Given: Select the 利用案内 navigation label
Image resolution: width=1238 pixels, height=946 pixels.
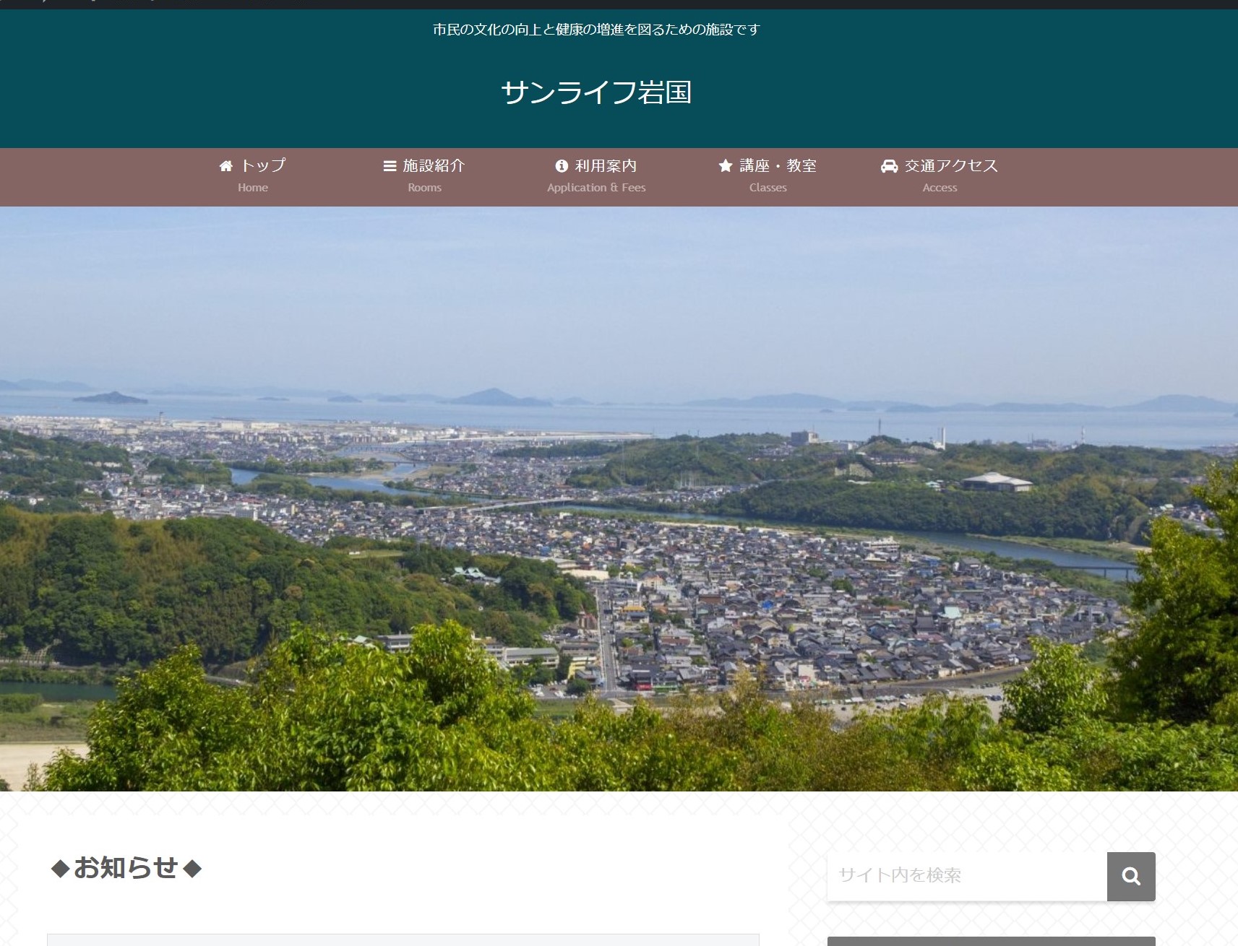Looking at the screenshot, I should [606, 165].
